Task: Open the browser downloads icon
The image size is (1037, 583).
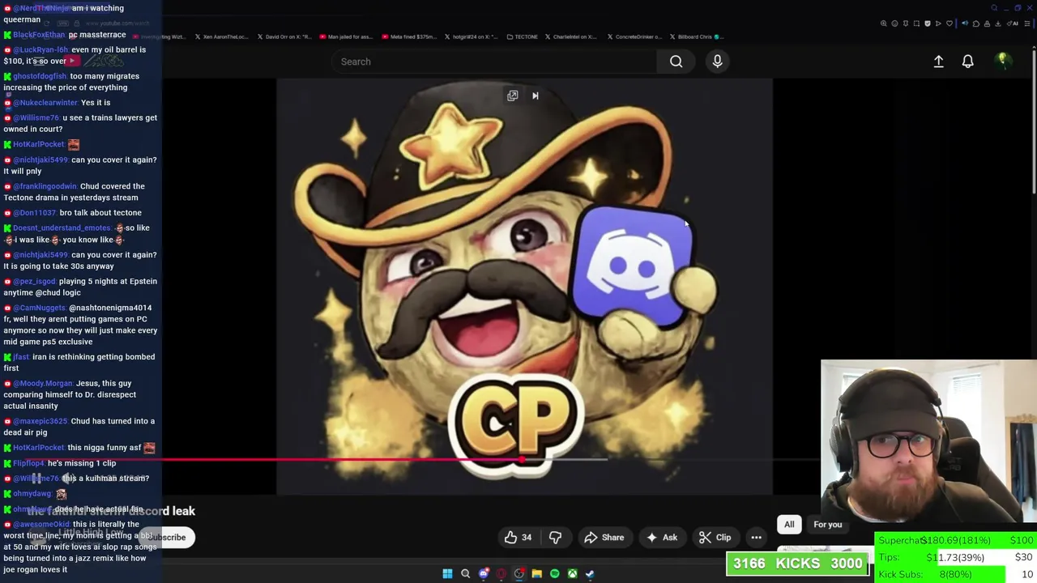Action: click(x=998, y=23)
